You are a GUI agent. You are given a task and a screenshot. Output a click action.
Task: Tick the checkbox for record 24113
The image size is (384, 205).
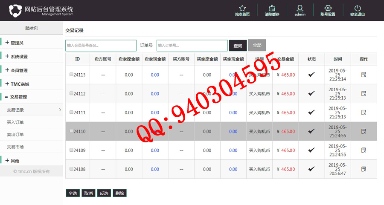pyautogui.click(x=71, y=75)
